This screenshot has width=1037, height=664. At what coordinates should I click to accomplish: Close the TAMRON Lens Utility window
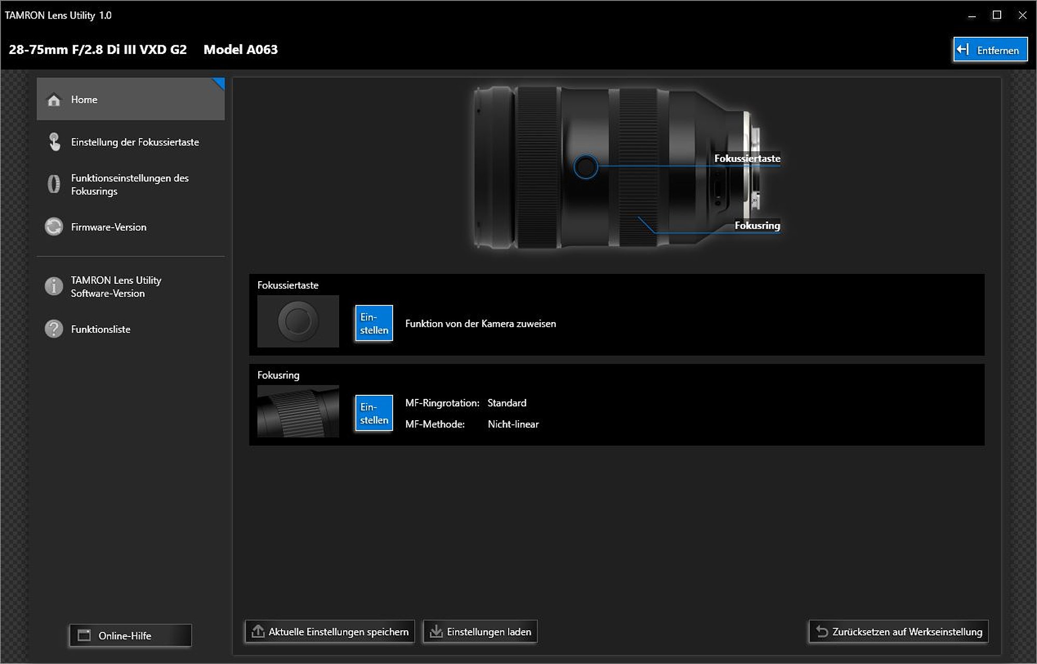1022,16
